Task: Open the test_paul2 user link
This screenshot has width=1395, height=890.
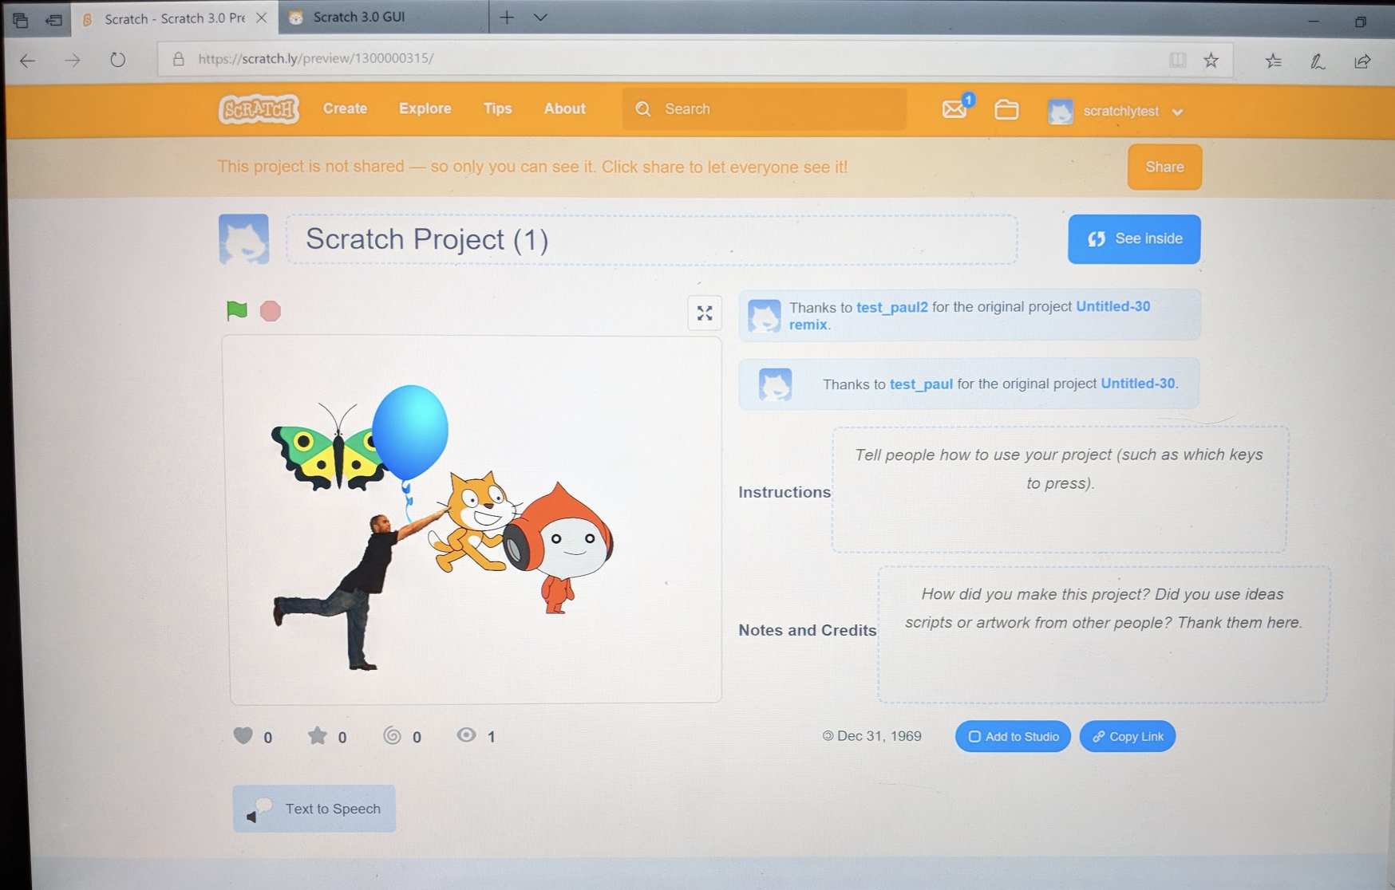Action: pos(891,307)
